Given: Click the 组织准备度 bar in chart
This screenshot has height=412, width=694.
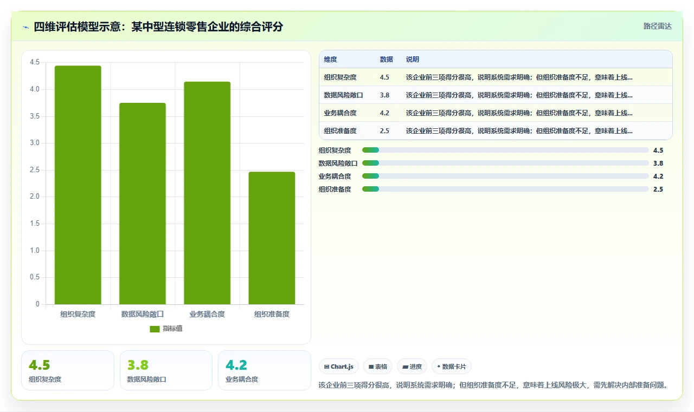Looking at the screenshot, I should pyautogui.click(x=272, y=238).
